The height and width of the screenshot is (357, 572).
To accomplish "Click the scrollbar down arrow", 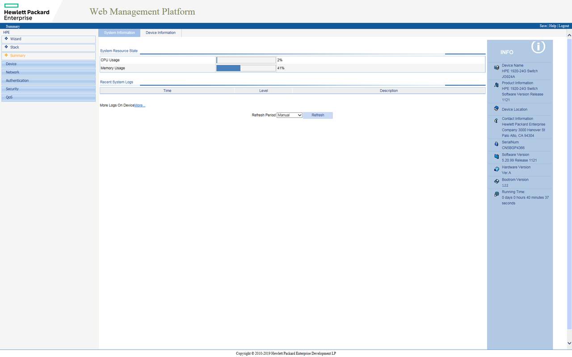I will (x=569, y=343).
